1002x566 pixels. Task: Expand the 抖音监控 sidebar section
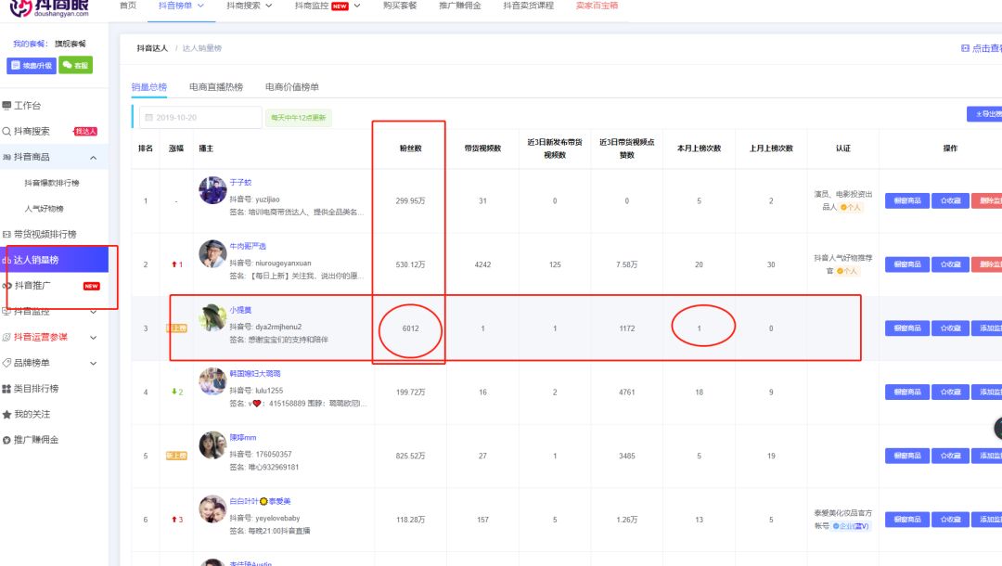pyautogui.click(x=94, y=312)
